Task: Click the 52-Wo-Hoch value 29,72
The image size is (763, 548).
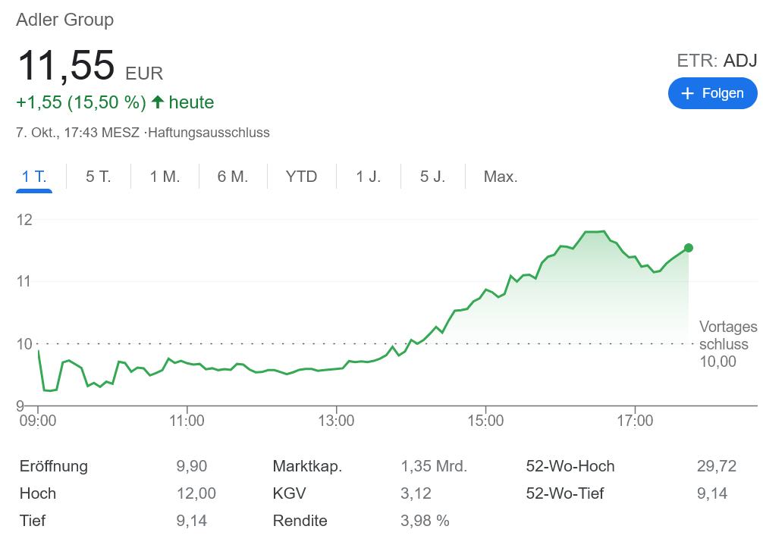Action: click(711, 467)
